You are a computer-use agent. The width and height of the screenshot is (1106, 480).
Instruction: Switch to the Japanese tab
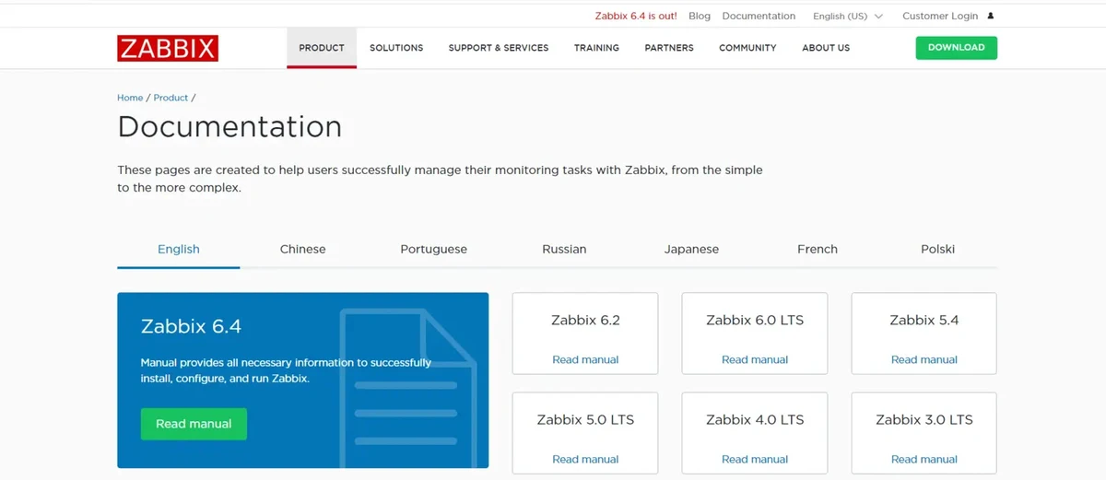(691, 249)
